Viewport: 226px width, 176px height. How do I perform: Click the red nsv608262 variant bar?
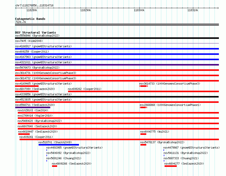coord(143,91)
